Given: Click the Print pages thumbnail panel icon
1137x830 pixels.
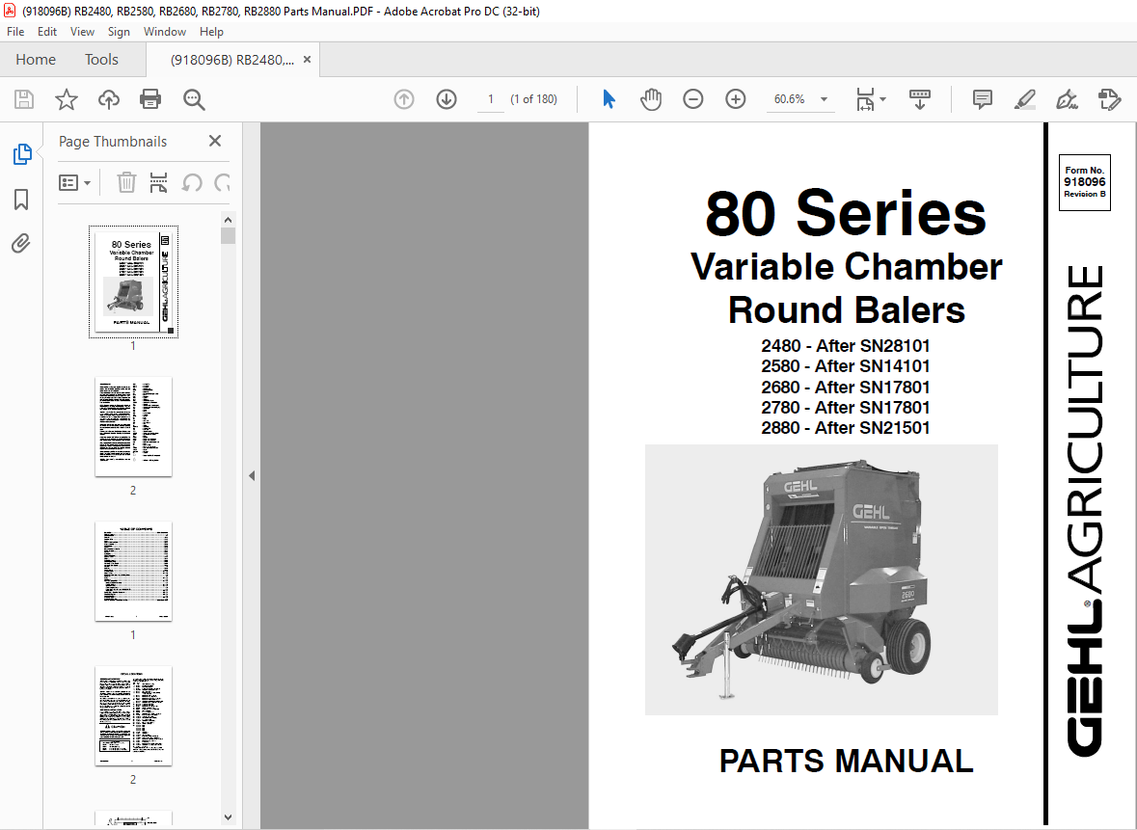Looking at the screenshot, I should coord(158,182).
